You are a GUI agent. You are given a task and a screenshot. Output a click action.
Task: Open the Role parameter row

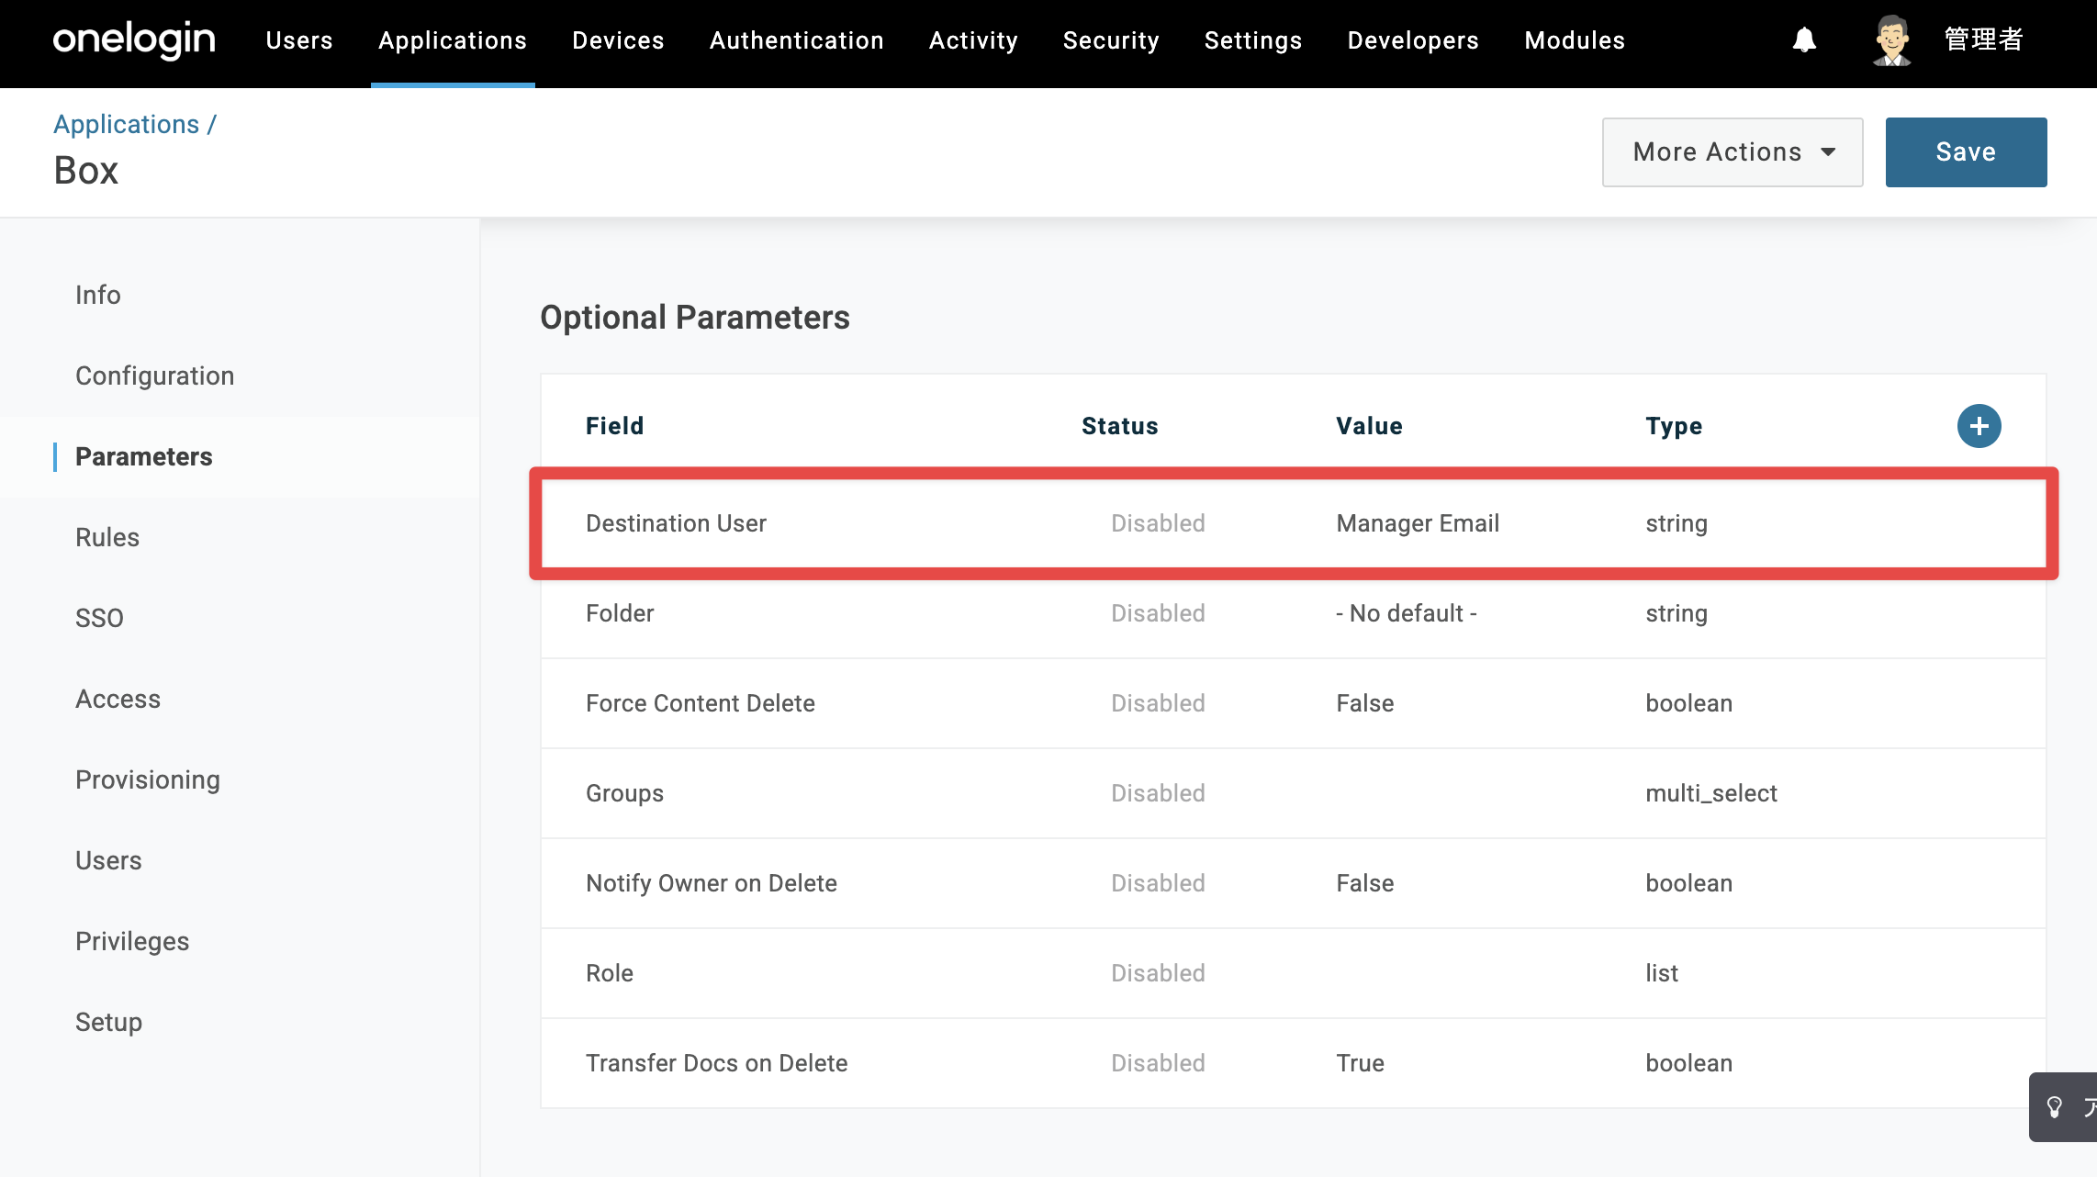point(1294,973)
